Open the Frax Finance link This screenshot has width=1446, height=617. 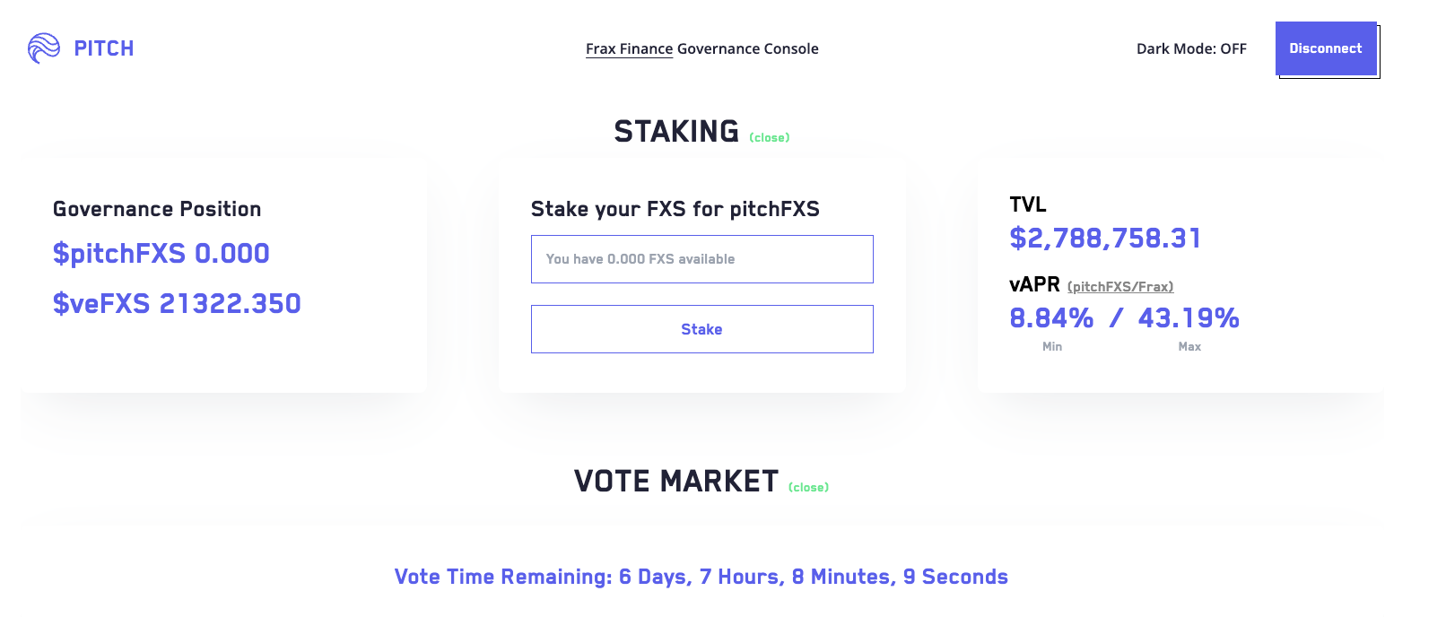pos(629,49)
